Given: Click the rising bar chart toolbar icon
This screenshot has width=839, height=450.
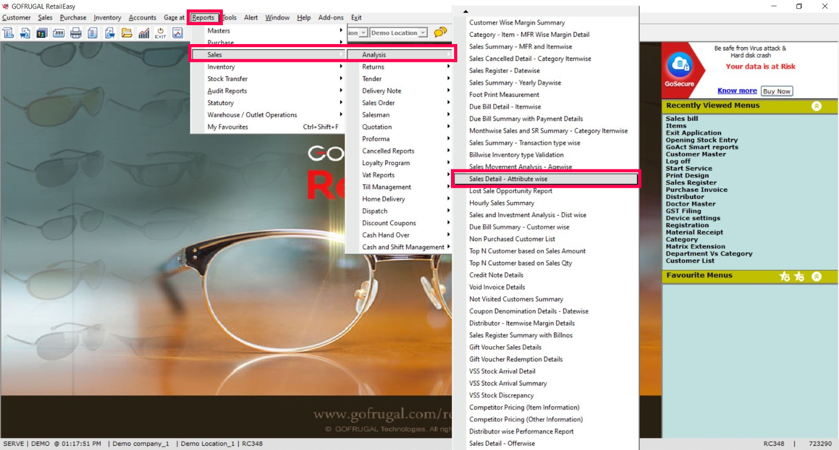Looking at the screenshot, I should point(144,33).
